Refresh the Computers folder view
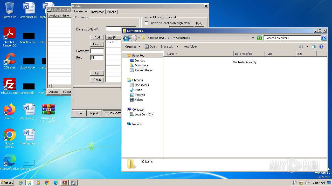 click(259, 38)
